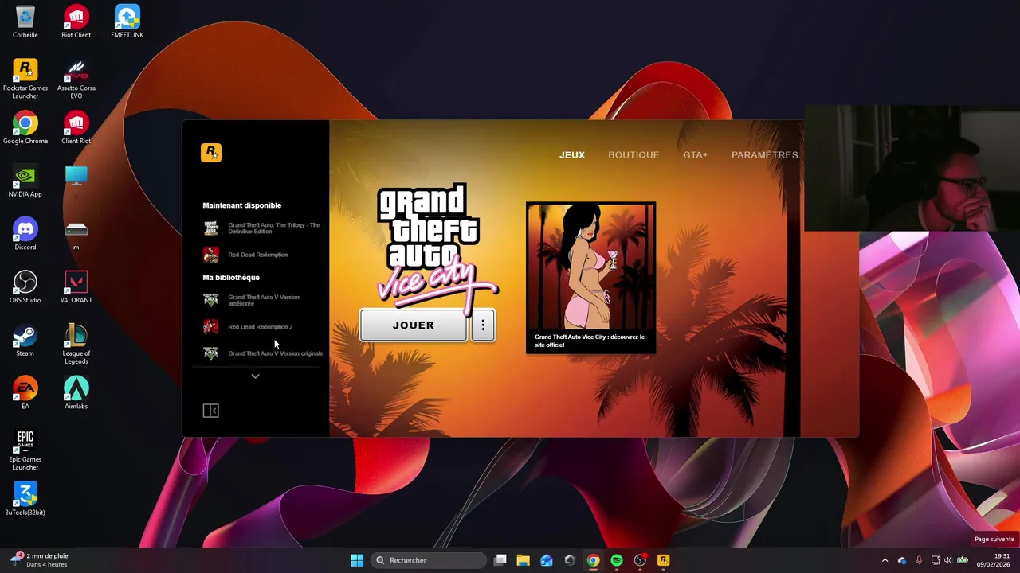Select GTA Trilogy Definitive Edition in sidebar
1020x573 pixels.
[x=262, y=228]
